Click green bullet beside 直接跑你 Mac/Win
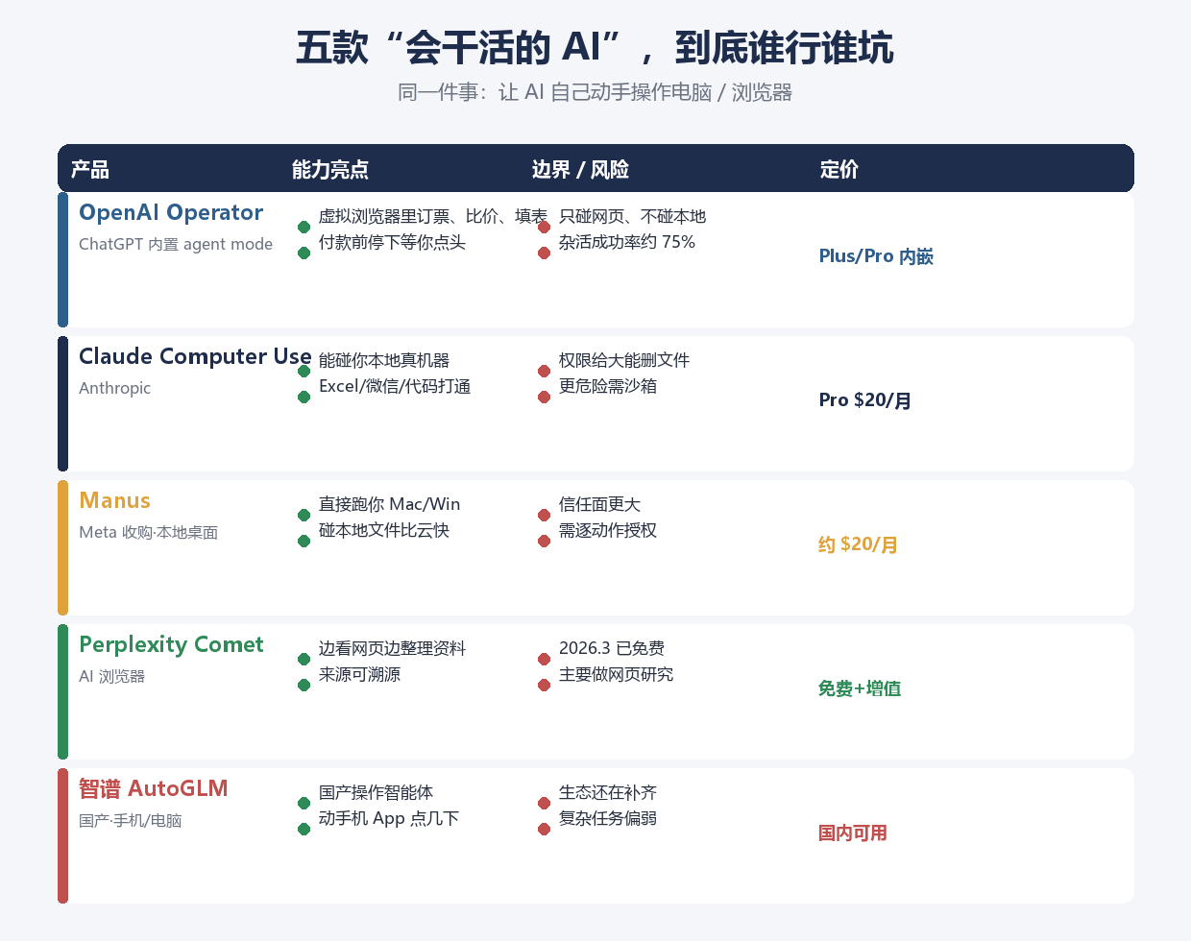 304,515
